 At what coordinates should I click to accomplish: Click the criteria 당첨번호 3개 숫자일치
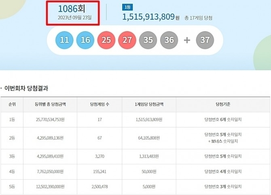pos(223,187)
